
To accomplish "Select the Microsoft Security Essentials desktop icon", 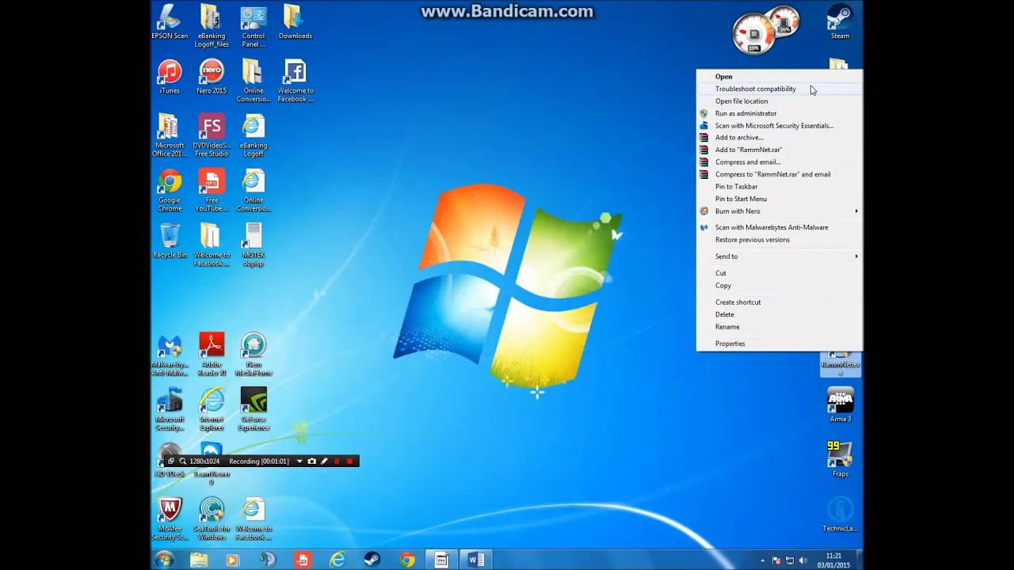I will coord(170,409).
